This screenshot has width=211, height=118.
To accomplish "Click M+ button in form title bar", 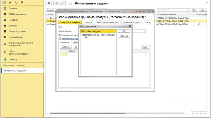I will click(x=140, y=11).
